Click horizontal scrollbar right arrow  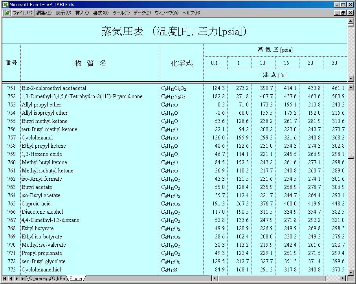pyautogui.click(x=343, y=279)
